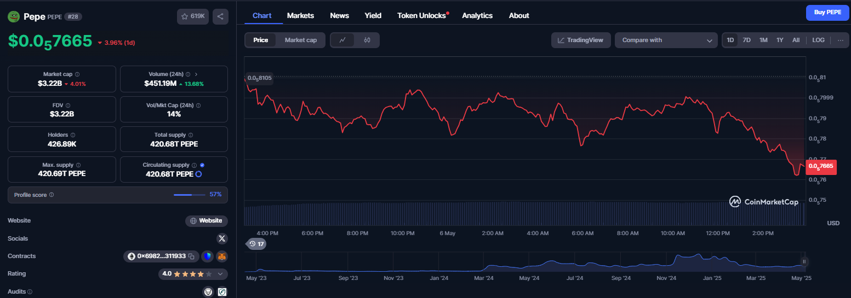This screenshot has width=851, height=298.
Task: Click the history events marker showing 17
Action: tap(256, 244)
